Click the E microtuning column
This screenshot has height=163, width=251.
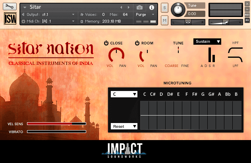[178, 115]
